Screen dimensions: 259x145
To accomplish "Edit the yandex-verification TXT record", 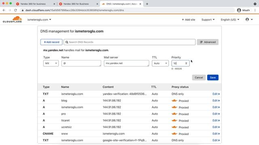I will 216,94.
